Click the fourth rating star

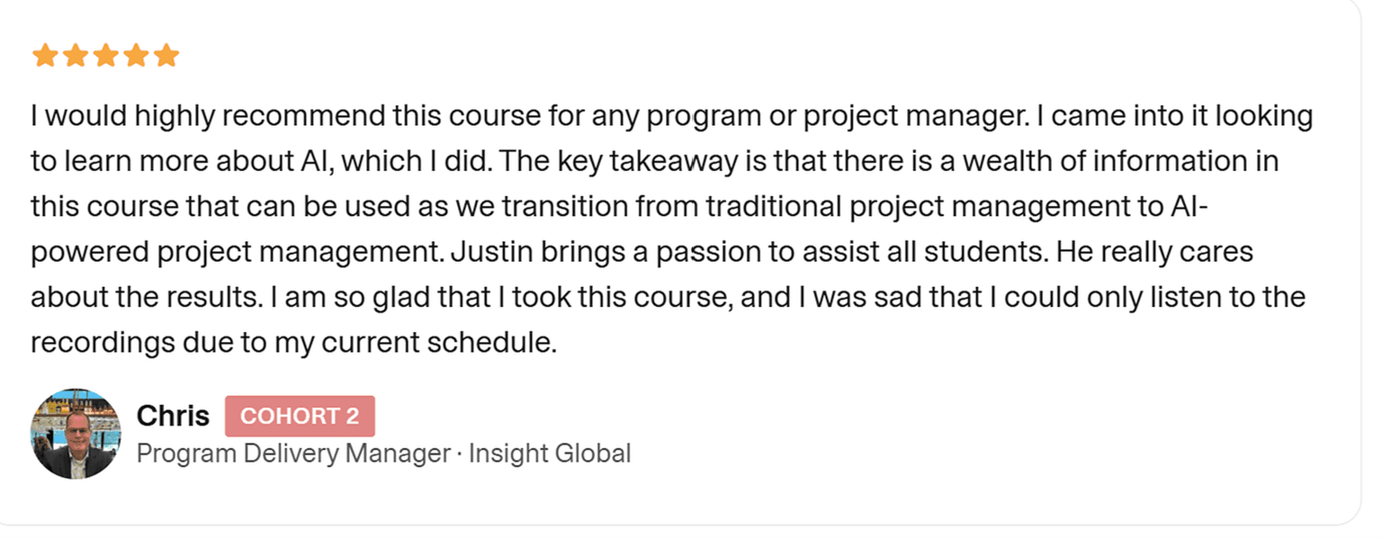[137, 57]
